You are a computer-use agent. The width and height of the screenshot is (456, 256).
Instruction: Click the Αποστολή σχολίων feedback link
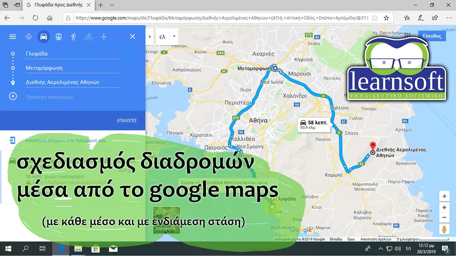click(x=376, y=239)
